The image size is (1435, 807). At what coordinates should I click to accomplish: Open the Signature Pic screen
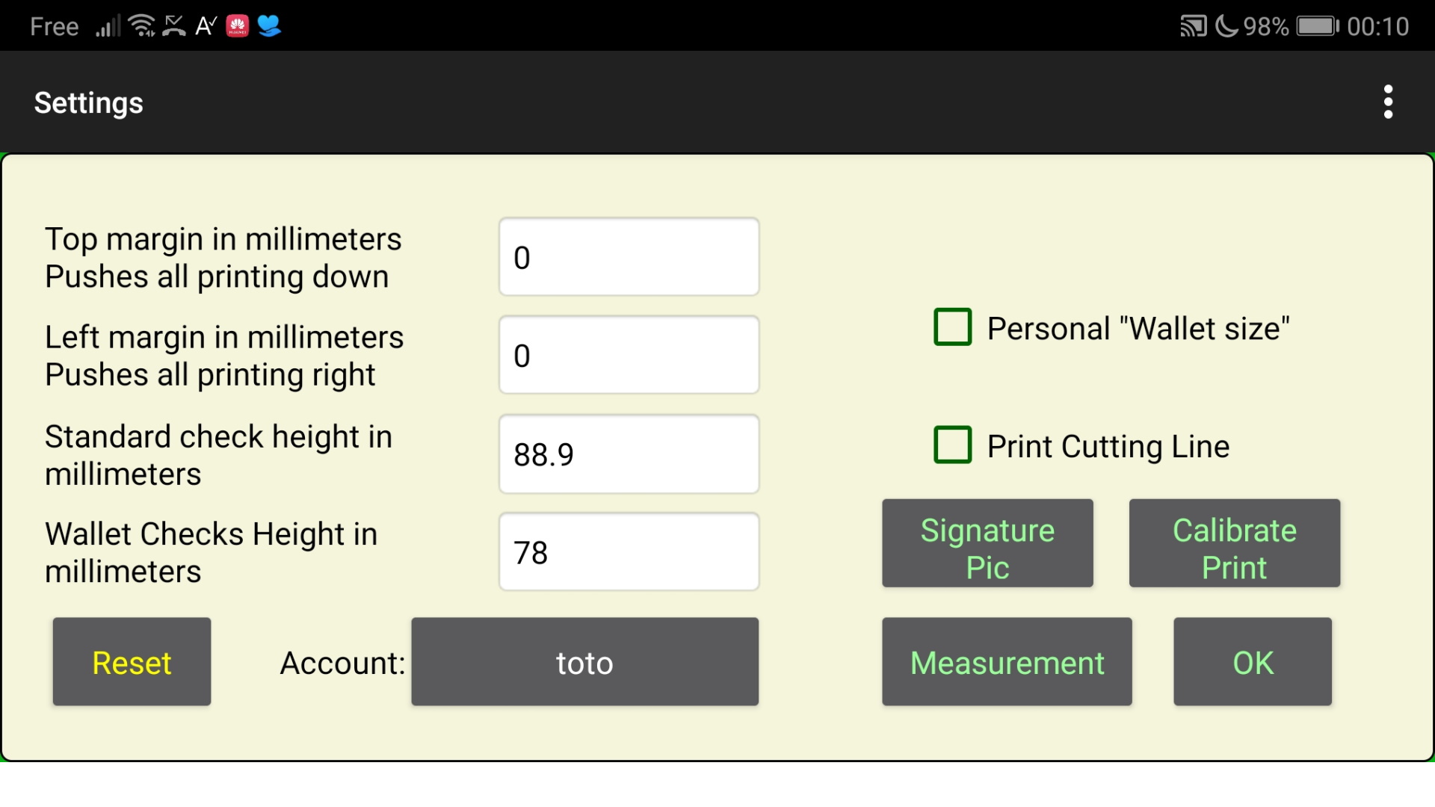[x=987, y=543]
